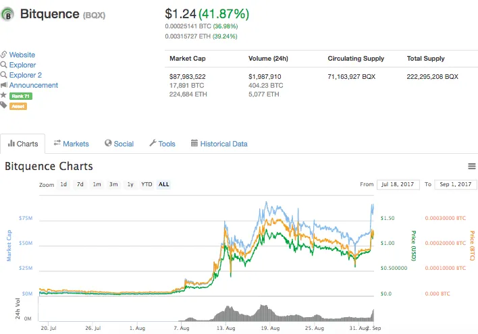Open the Explorer link

tap(22, 65)
